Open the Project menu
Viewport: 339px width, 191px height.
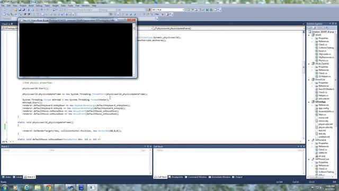(x=23, y=6)
